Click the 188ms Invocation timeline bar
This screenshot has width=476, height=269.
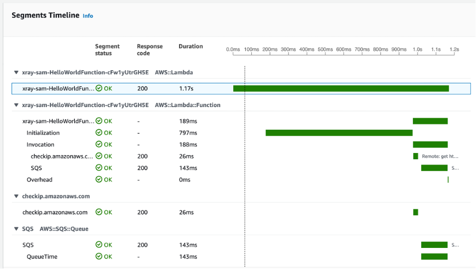click(x=430, y=145)
